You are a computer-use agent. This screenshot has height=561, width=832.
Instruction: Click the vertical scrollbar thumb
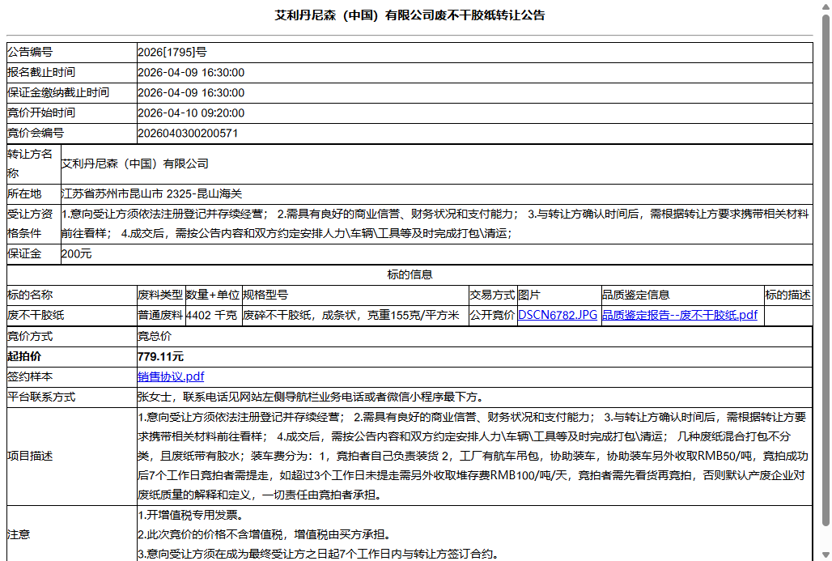point(826,270)
